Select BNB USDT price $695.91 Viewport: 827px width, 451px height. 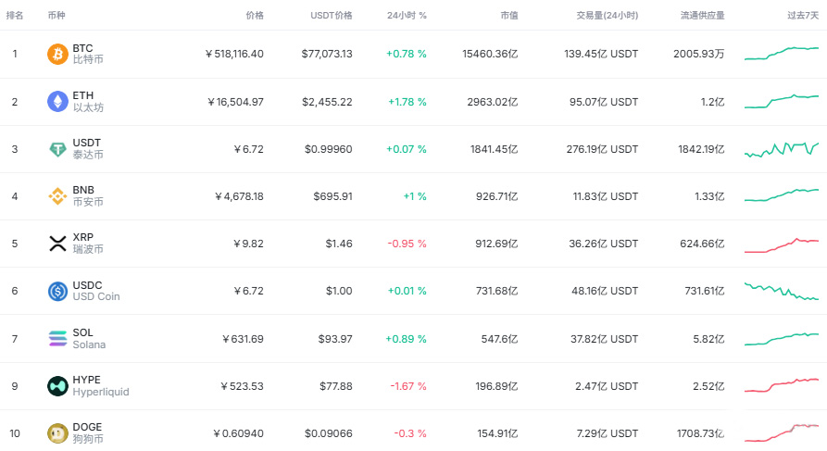[x=332, y=196]
